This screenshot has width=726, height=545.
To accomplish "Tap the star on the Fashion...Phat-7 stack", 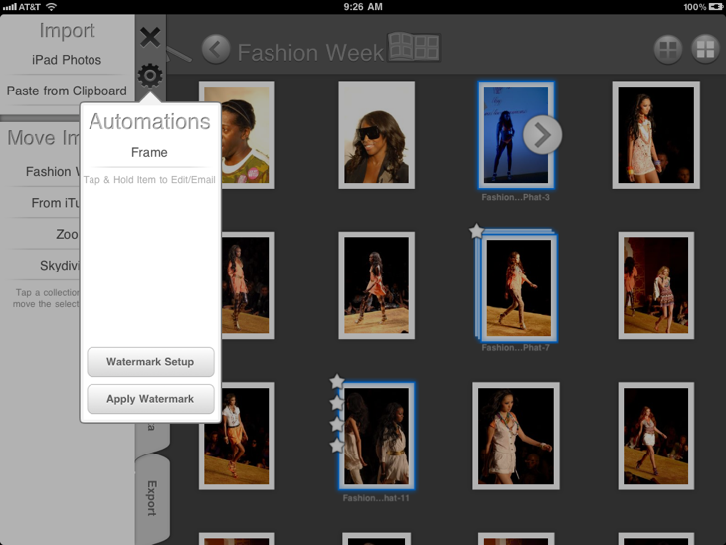I will pos(476,231).
